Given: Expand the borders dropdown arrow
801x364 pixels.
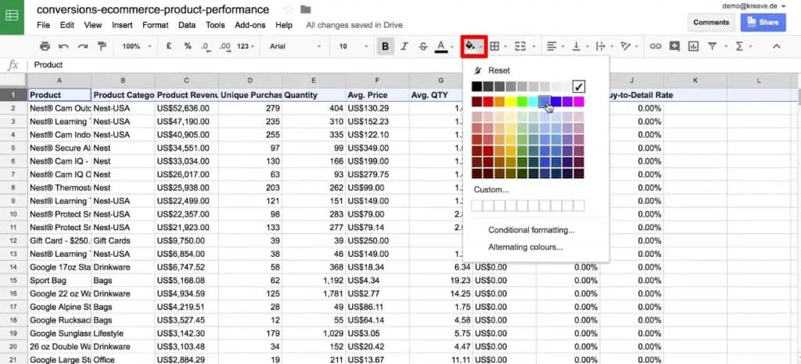Looking at the screenshot, I should 505,47.
